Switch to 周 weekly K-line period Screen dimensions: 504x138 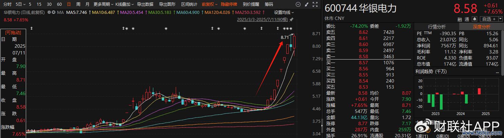coord(78,4)
